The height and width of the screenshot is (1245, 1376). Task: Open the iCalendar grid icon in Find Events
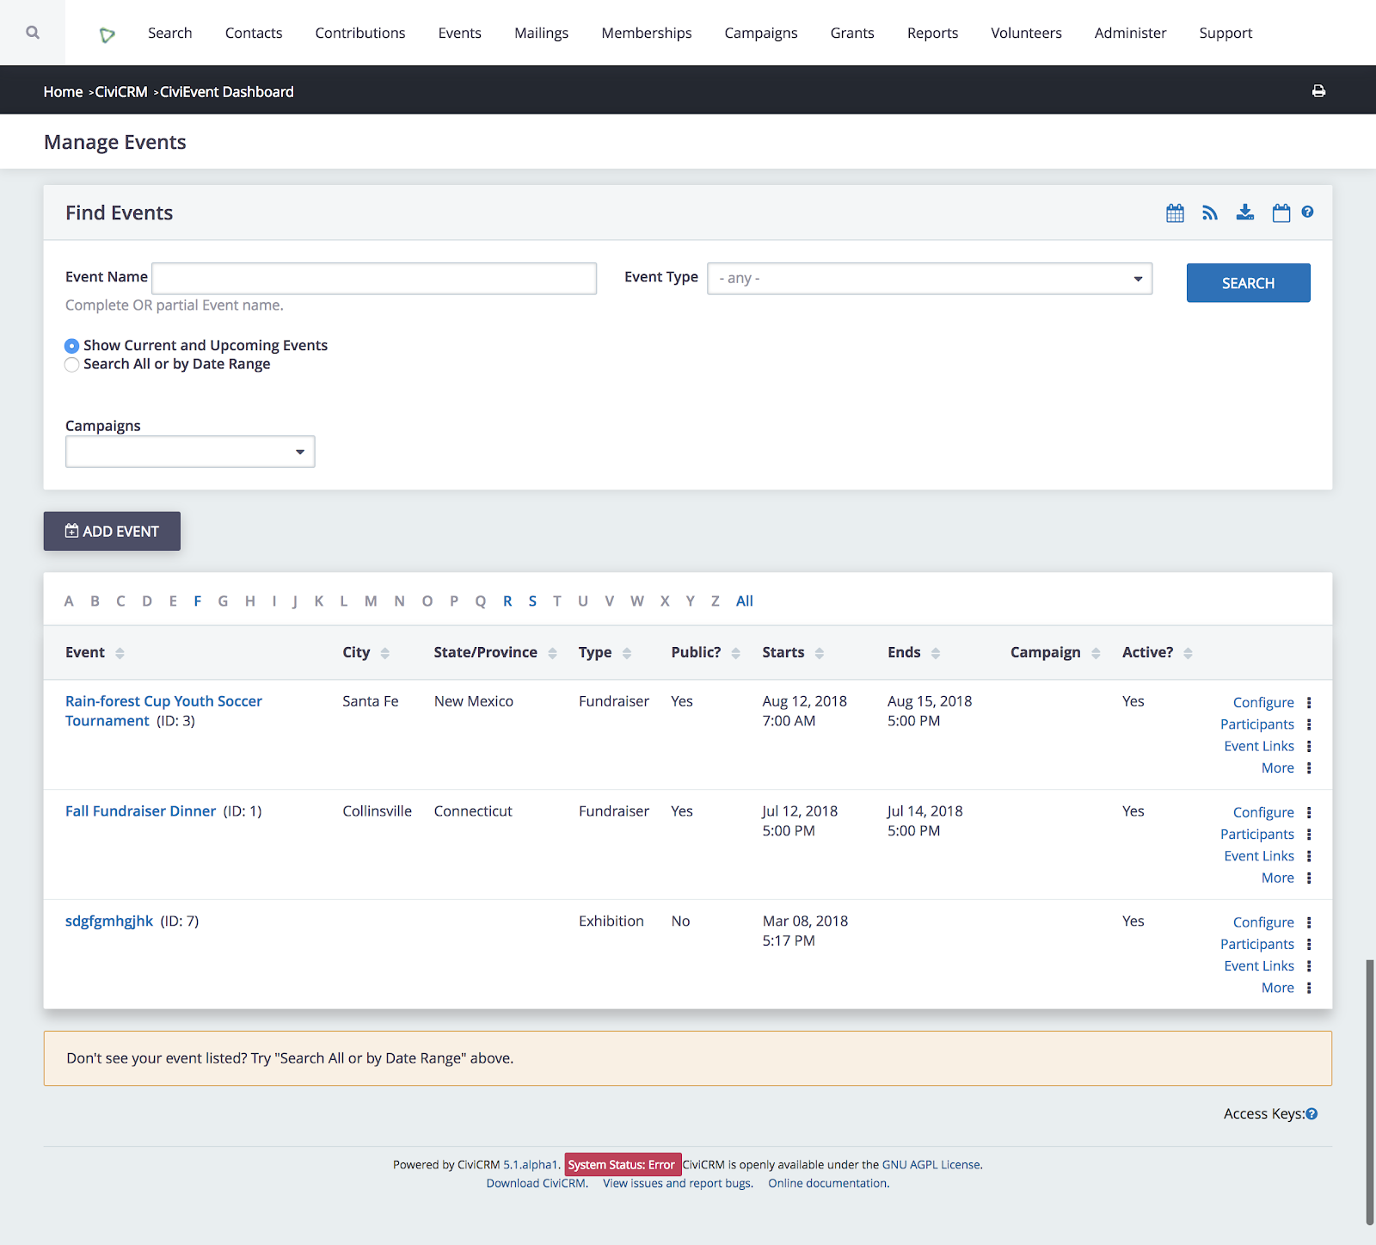coord(1175,213)
